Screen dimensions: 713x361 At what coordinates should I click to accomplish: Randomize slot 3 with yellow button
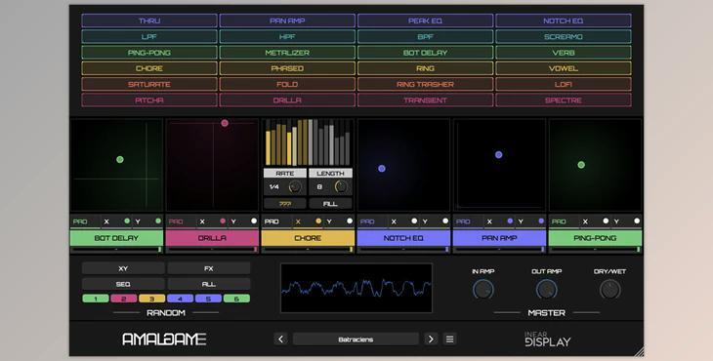tap(151, 299)
